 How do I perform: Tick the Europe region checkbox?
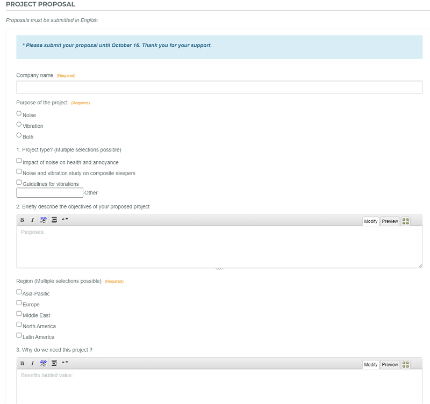tap(19, 303)
